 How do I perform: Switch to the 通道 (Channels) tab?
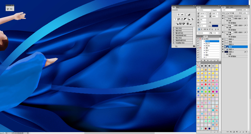pyautogui.click(x=228, y=7)
